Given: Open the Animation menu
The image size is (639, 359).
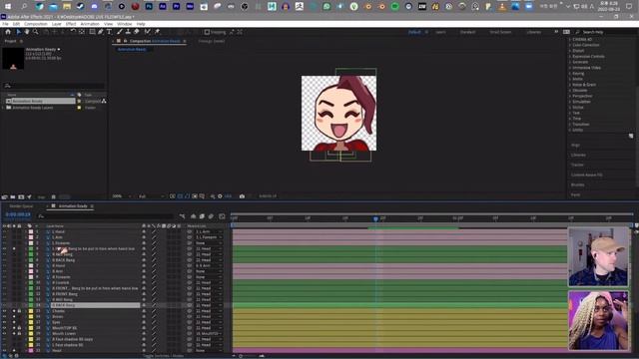Looking at the screenshot, I should click(90, 24).
